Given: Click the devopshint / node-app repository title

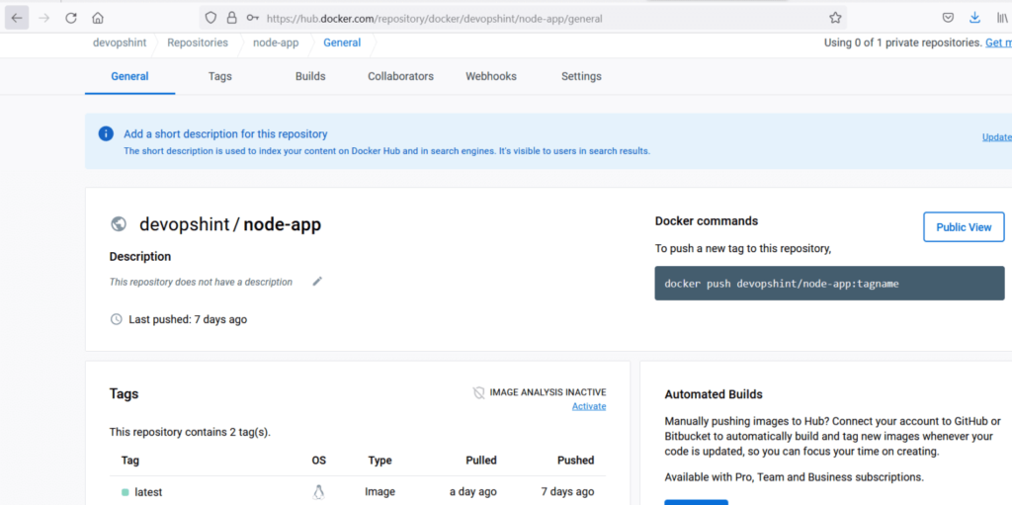Looking at the screenshot, I should pos(230,224).
